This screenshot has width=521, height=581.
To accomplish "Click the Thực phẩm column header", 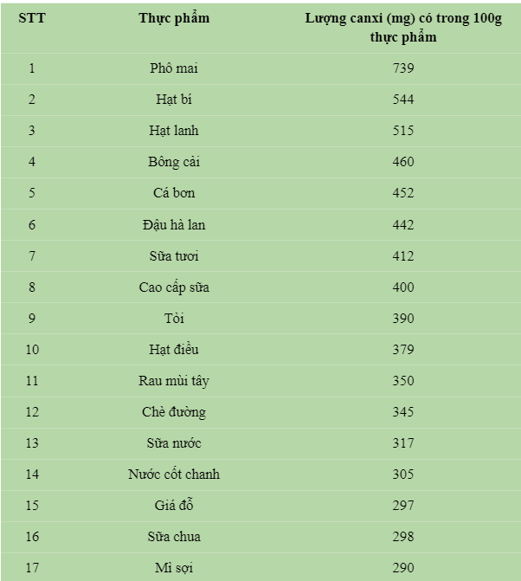I will coord(174,18).
